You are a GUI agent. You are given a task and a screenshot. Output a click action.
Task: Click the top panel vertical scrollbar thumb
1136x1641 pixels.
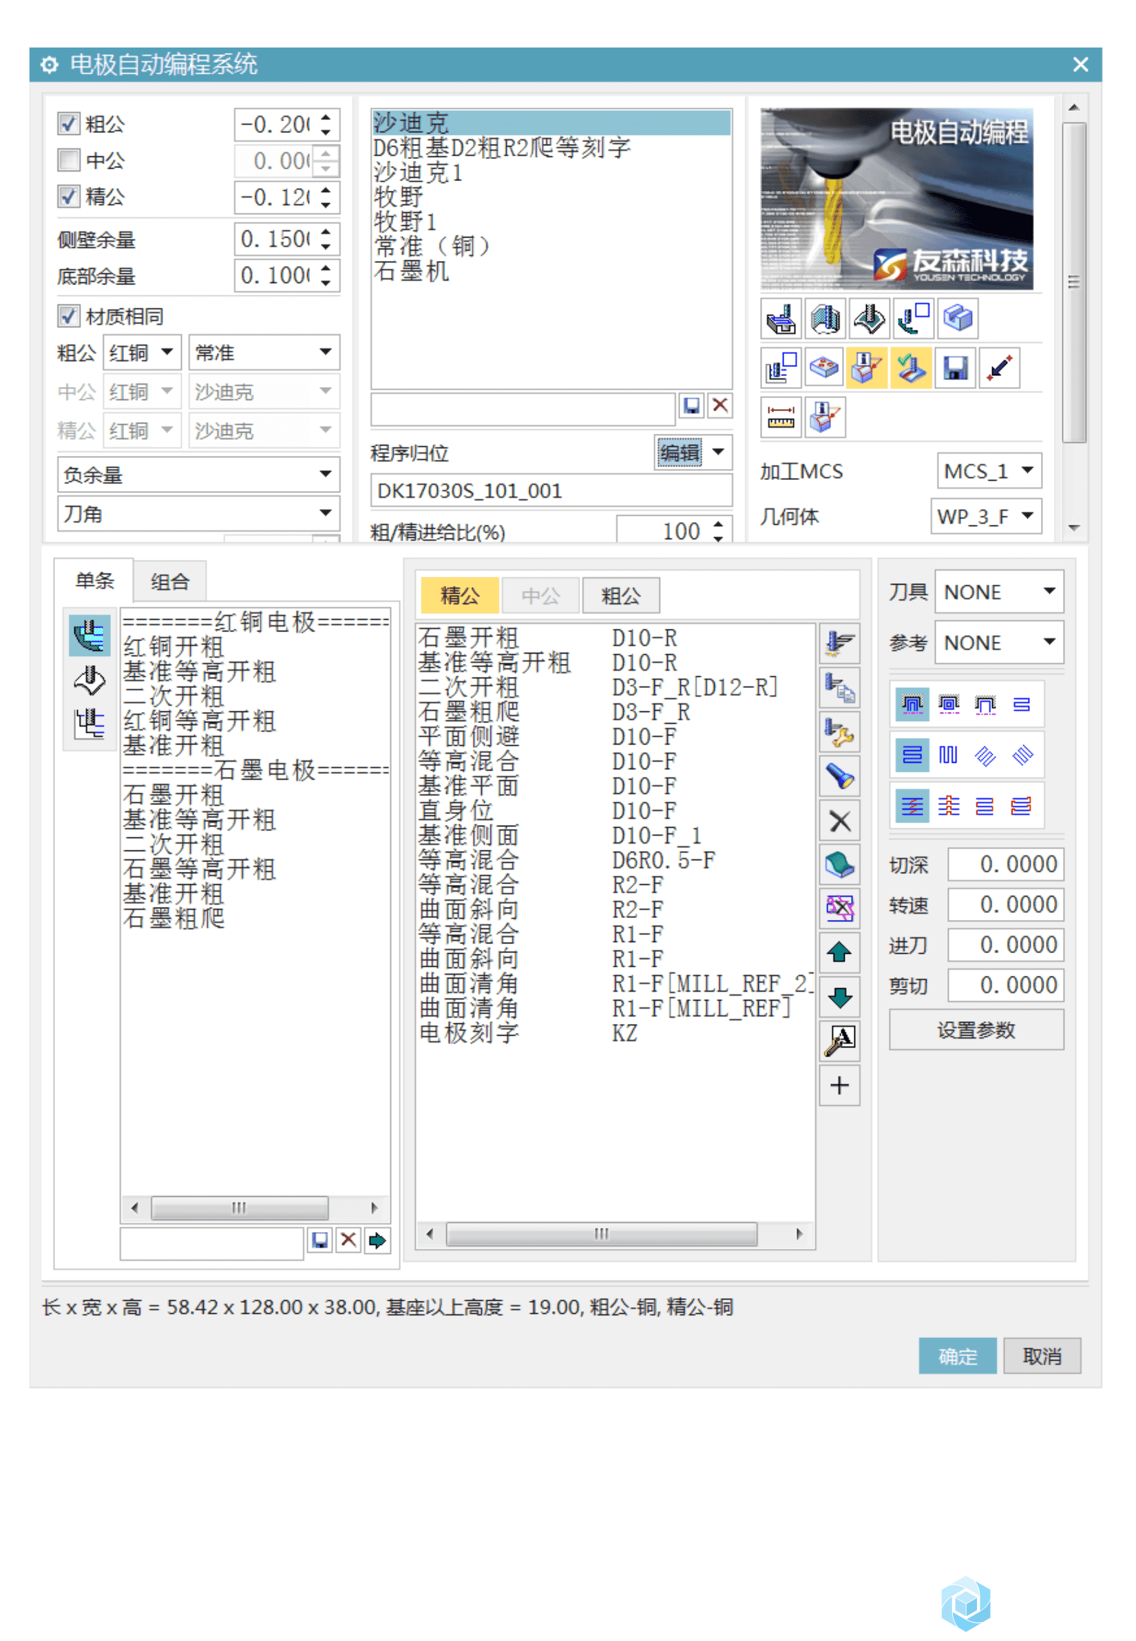1073,282
